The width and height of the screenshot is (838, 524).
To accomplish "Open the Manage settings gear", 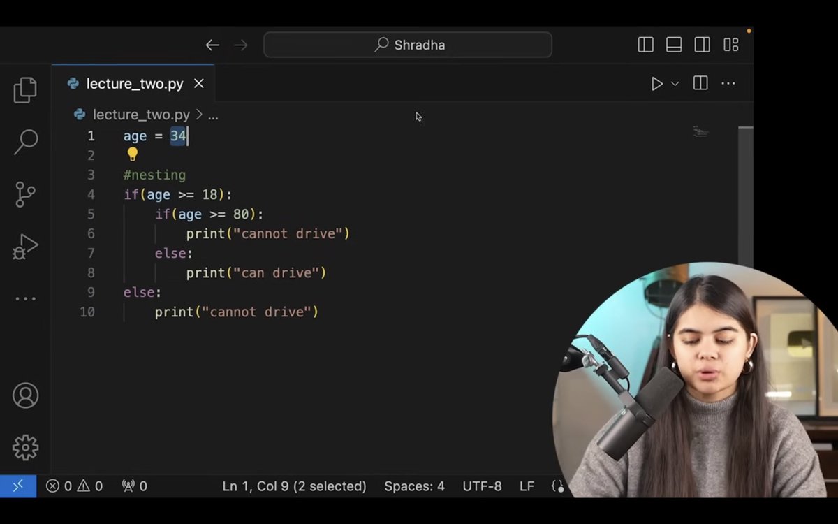I will [25, 447].
